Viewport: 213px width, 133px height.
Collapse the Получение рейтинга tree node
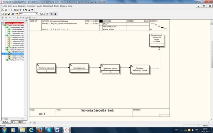point(5,50)
